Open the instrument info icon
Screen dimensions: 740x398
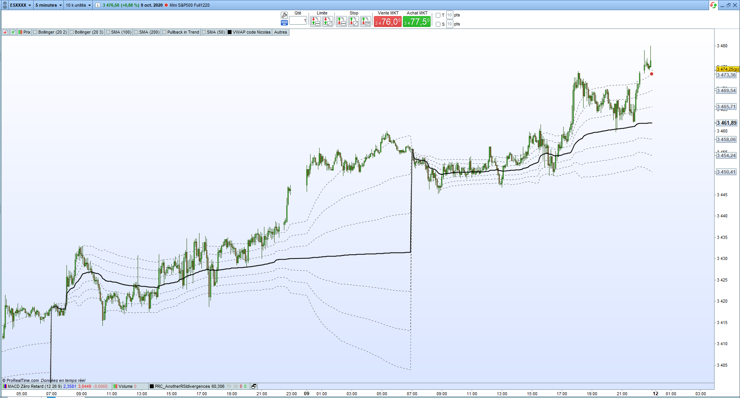point(98,5)
